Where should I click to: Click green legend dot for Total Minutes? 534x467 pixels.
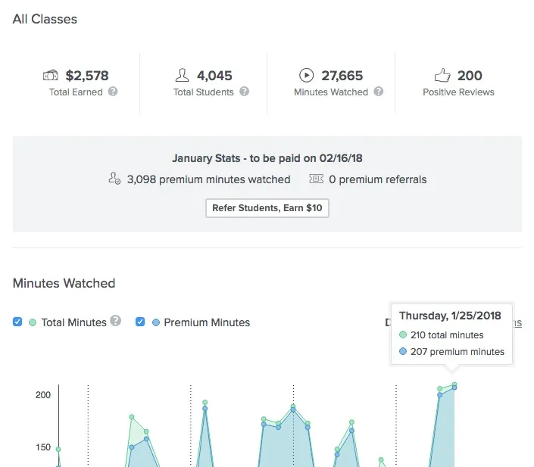[33, 322]
